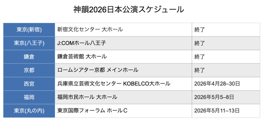
Task: Click the 終了 status in 京都 row
Action: pos(200,70)
